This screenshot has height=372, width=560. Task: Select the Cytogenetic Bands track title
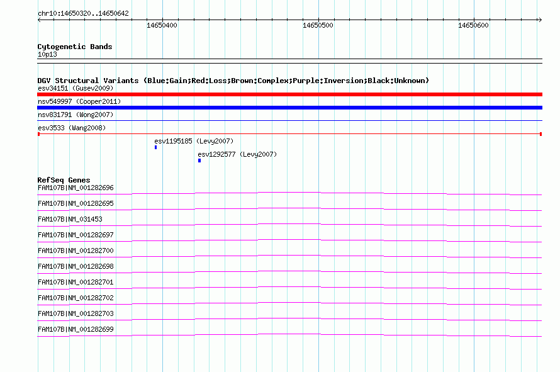click(x=75, y=47)
